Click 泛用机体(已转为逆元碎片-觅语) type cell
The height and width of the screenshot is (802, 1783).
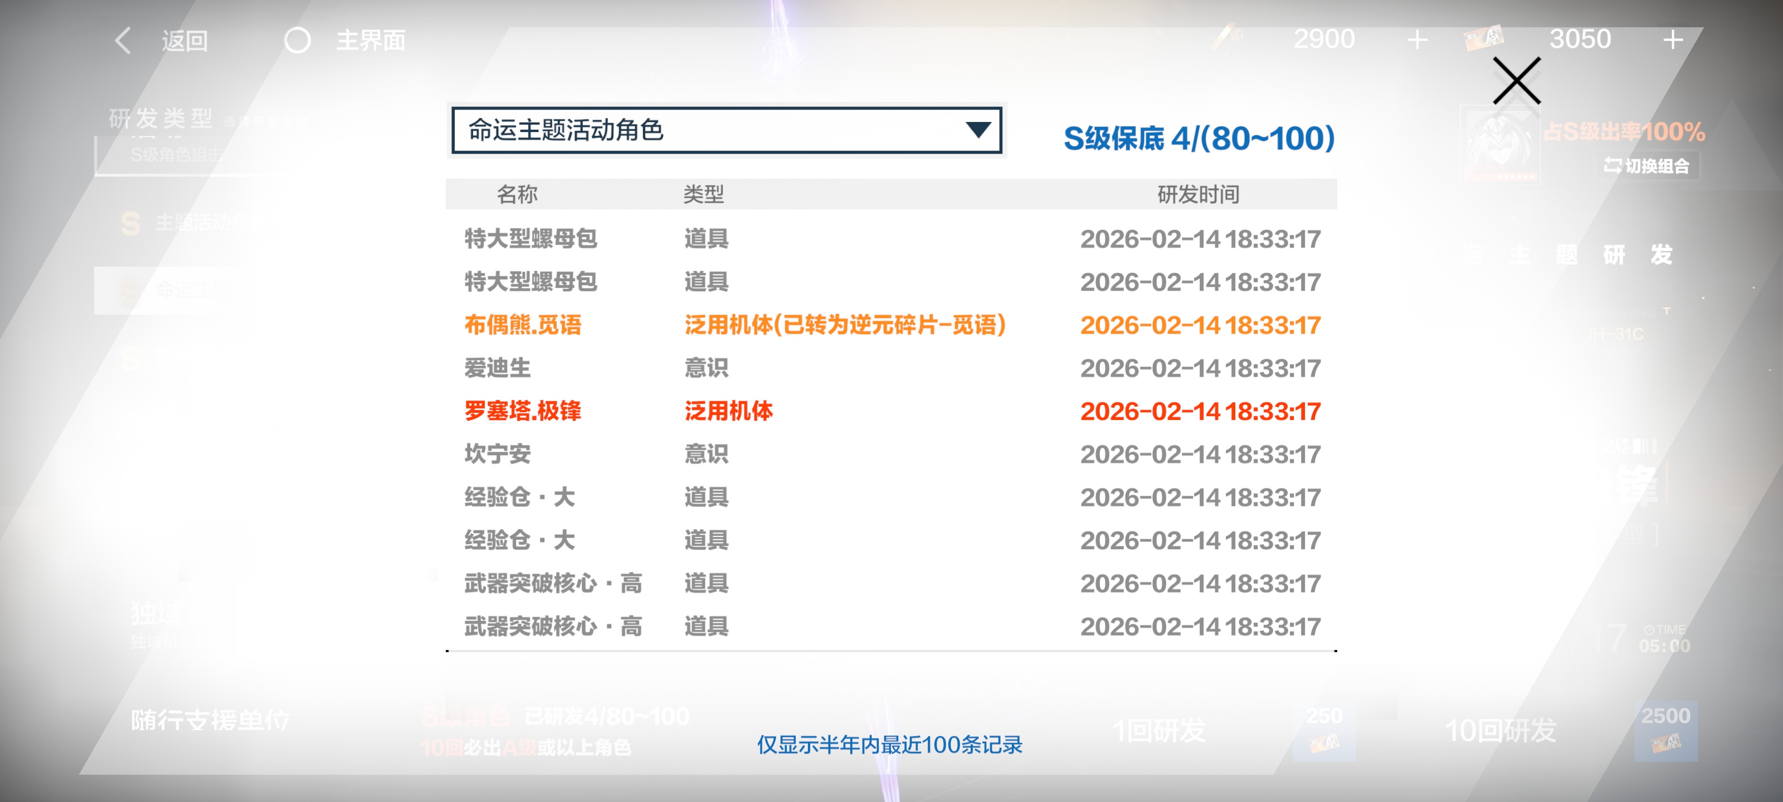coord(845,325)
